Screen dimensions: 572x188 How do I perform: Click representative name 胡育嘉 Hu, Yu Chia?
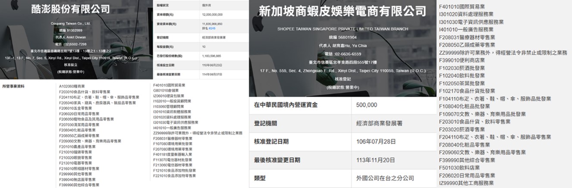click(x=343, y=46)
